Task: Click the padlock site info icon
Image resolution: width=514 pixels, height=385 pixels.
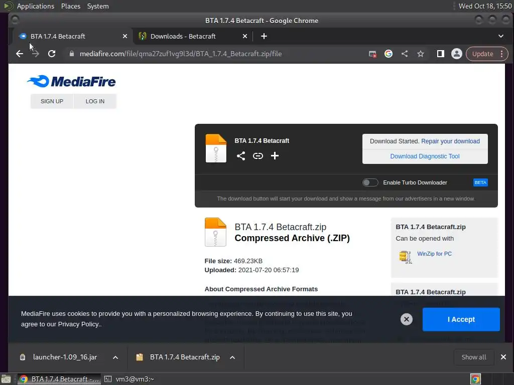Action: (71, 54)
